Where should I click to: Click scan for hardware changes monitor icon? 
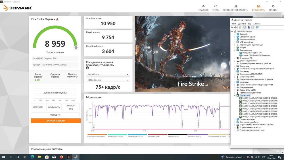[x=257, y=27]
